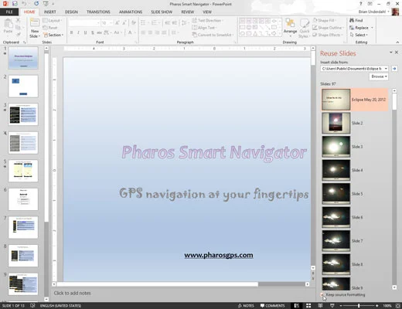Switch to the INSERT tab
The image size is (402, 309).
[x=49, y=12]
